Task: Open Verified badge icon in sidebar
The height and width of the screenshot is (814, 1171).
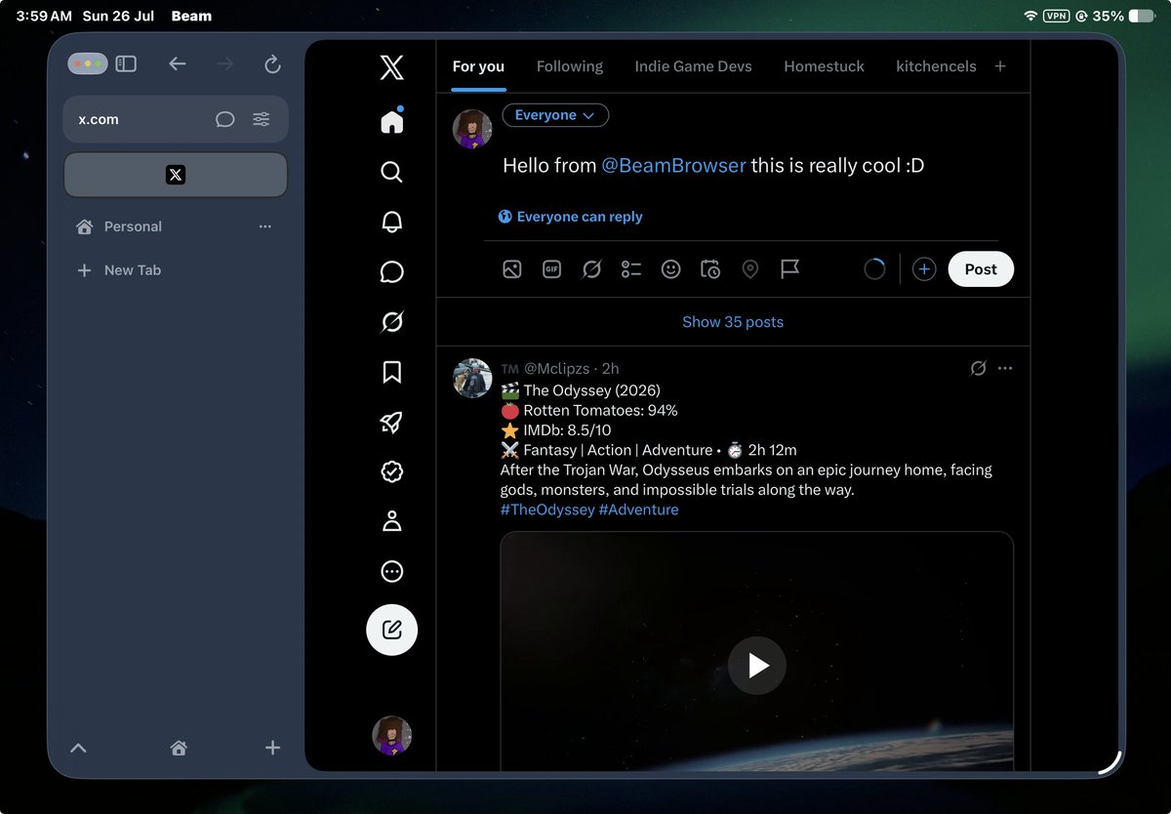Action: (x=391, y=471)
